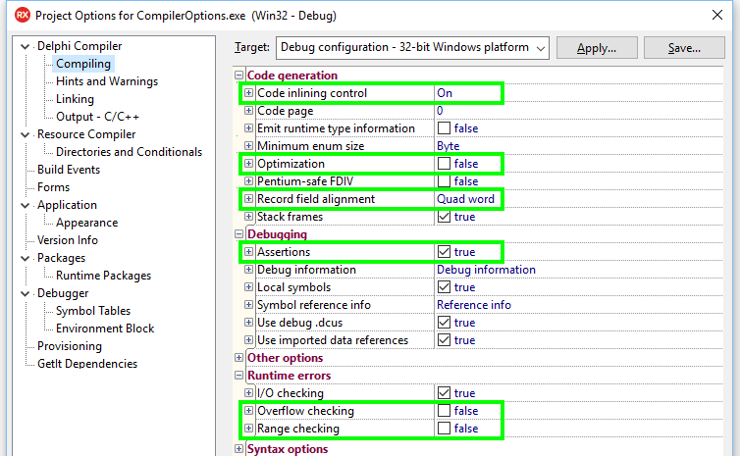Enable the Overflow checking checkbox
Image resolution: width=741 pixels, height=456 pixels.
pyautogui.click(x=444, y=411)
